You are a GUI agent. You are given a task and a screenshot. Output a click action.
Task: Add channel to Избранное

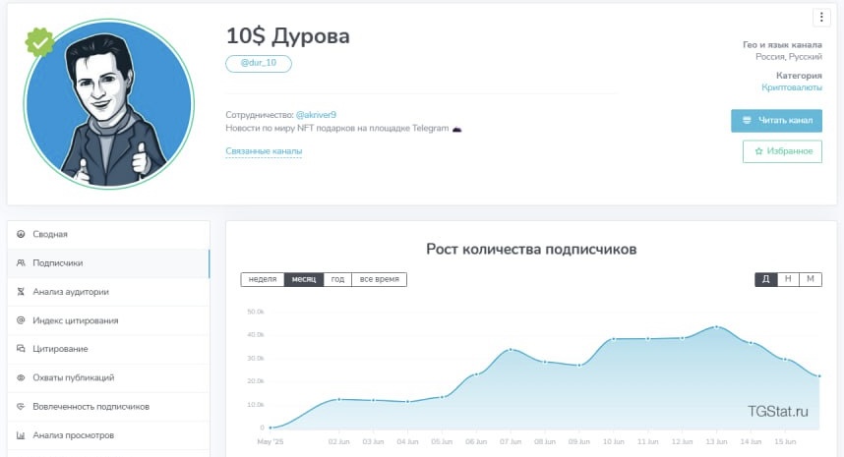pyautogui.click(x=782, y=151)
